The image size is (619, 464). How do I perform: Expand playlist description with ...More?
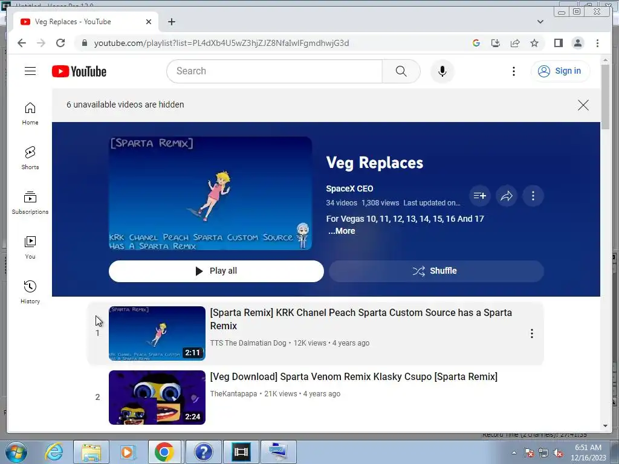(x=342, y=231)
